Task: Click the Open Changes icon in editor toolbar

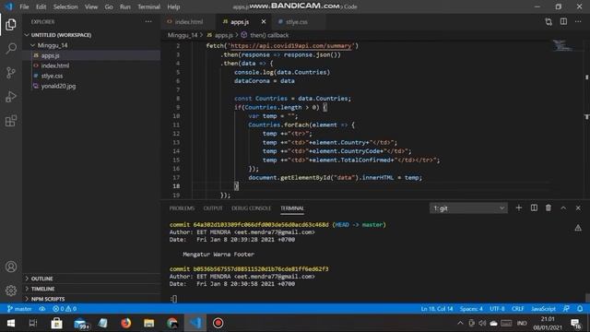Action: coord(549,22)
